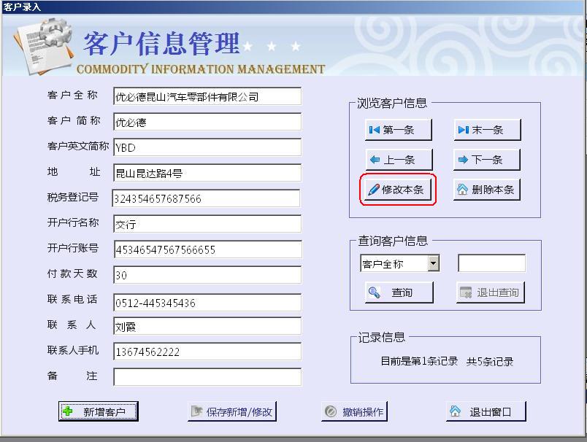The width and height of the screenshot is (587, 442).
Task: Jump to last record with 末一条
Action: [487, 130]
